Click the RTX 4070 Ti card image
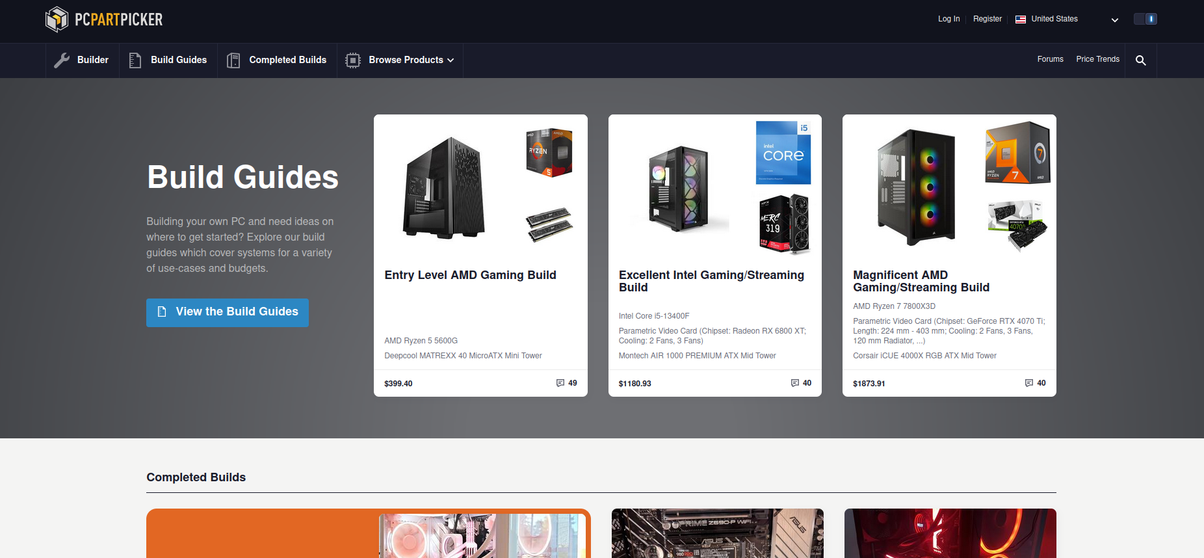The height and width of the screenshot is (558, 1204). pos(1017,226)
